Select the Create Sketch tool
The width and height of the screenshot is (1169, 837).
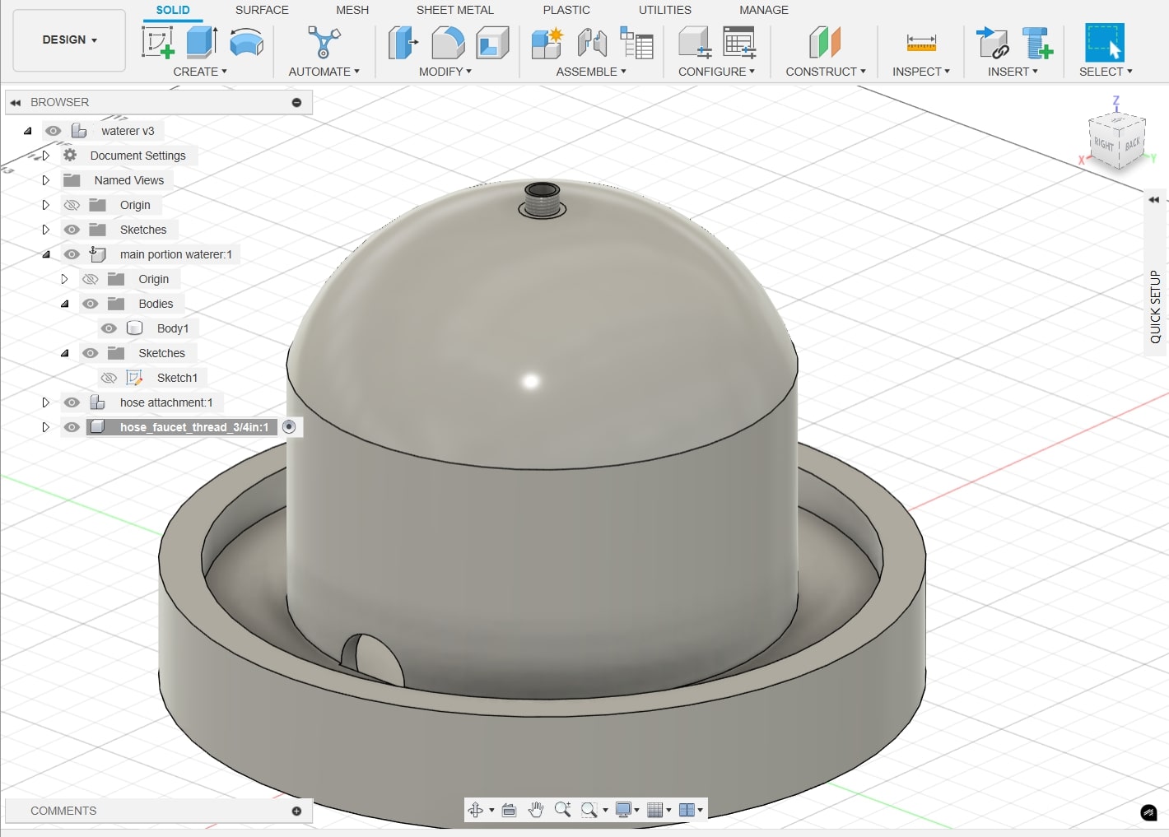click(157, 42)
